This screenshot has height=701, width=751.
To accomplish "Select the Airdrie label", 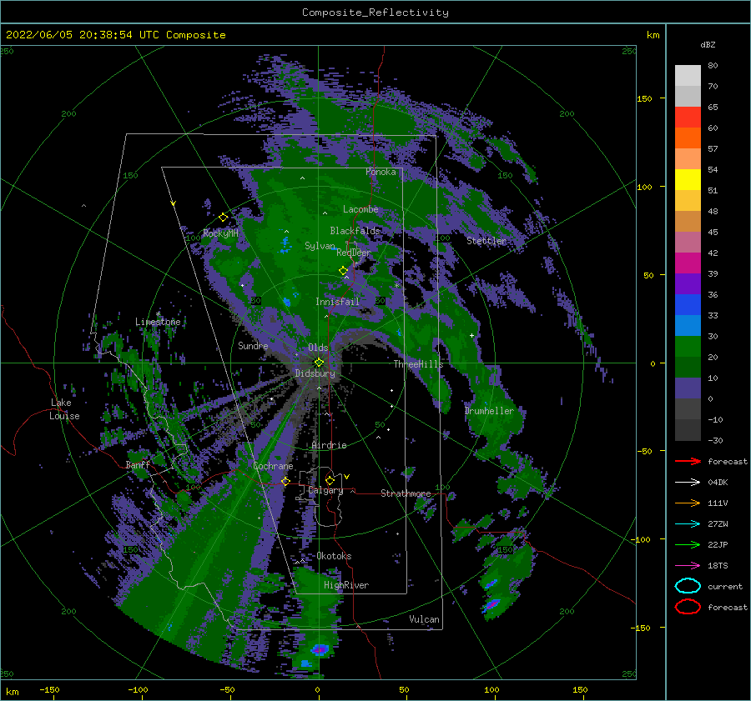I will coord(329,445).
